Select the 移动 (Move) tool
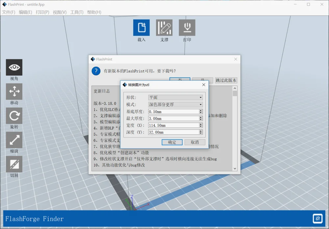The height and width of the screenshot is (229, 329). point(14,91)
